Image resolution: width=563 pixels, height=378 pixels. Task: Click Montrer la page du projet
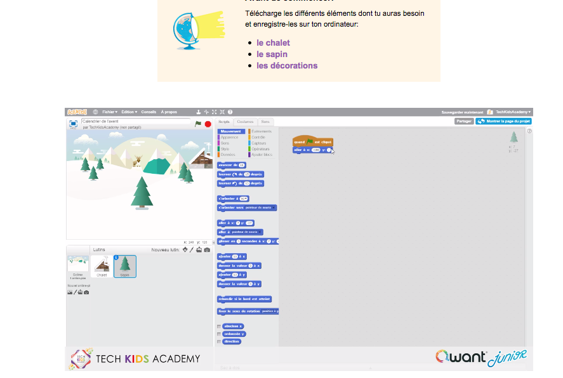pos(503,121)
